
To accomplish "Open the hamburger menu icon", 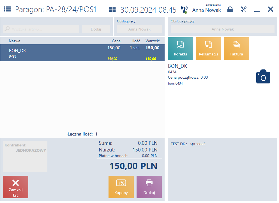I will [x=8, y=9].
